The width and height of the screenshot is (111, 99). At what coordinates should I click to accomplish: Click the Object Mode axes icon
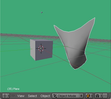point(55,96)
